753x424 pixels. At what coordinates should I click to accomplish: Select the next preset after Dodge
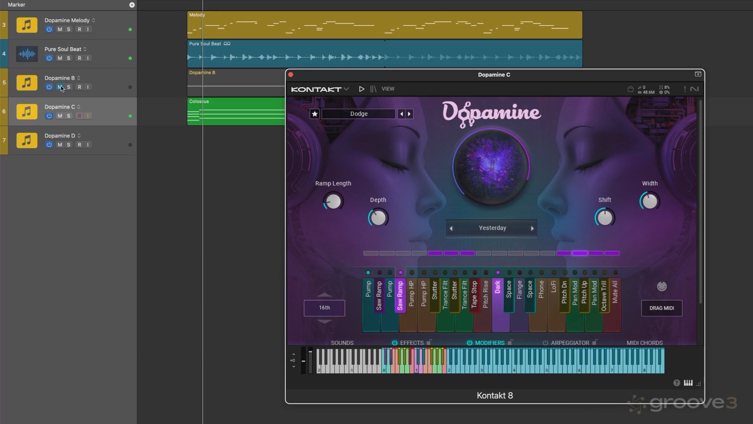click(409, 114)
